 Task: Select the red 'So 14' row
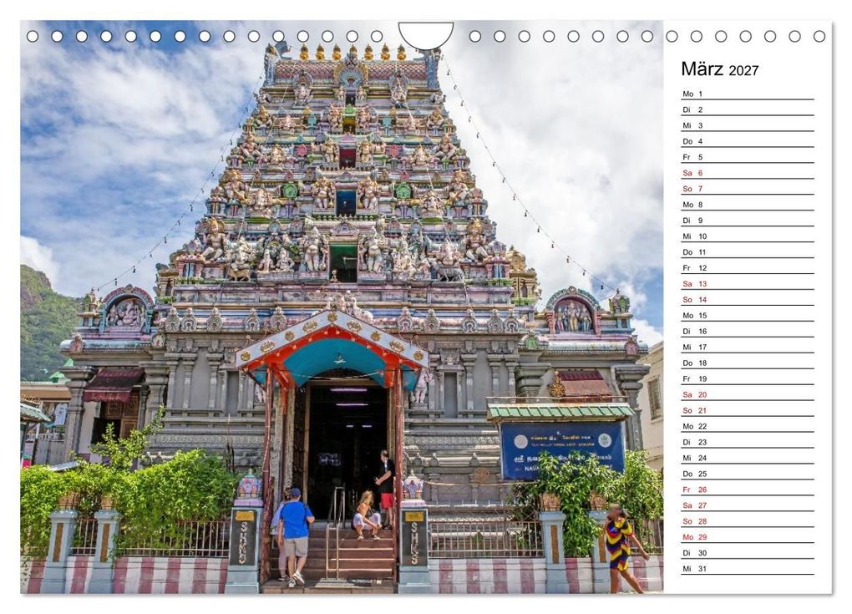point(748,299)
